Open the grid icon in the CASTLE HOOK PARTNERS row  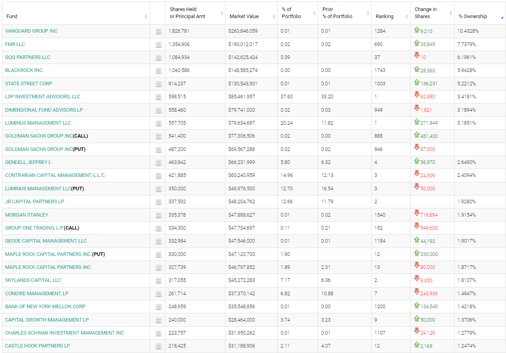[x=159, y=346]
